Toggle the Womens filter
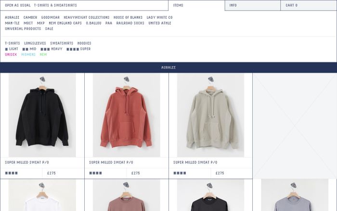337x211 pixels. click(28, 54)
